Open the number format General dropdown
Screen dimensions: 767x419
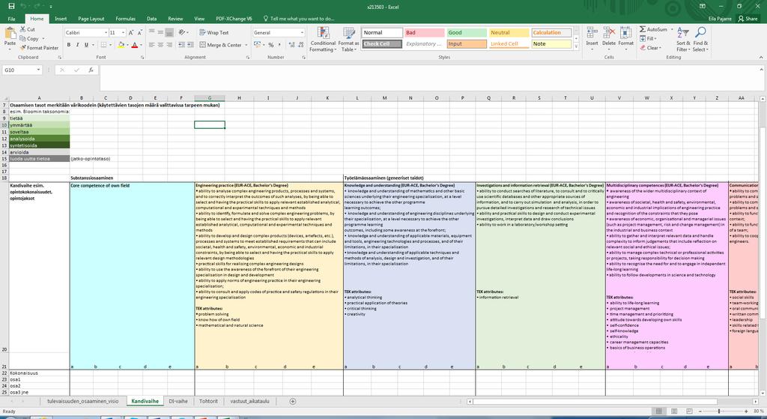302,32
